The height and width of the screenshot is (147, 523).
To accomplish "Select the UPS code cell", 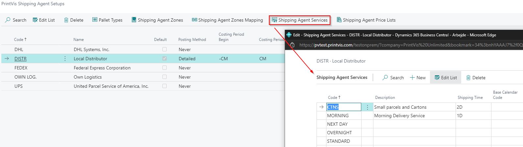I will coord(18,86).
